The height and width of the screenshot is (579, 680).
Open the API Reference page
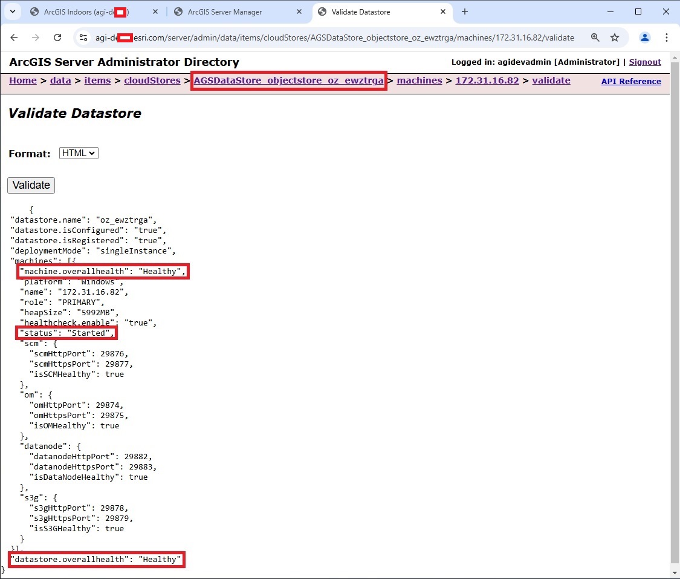(x=631, y=81)
